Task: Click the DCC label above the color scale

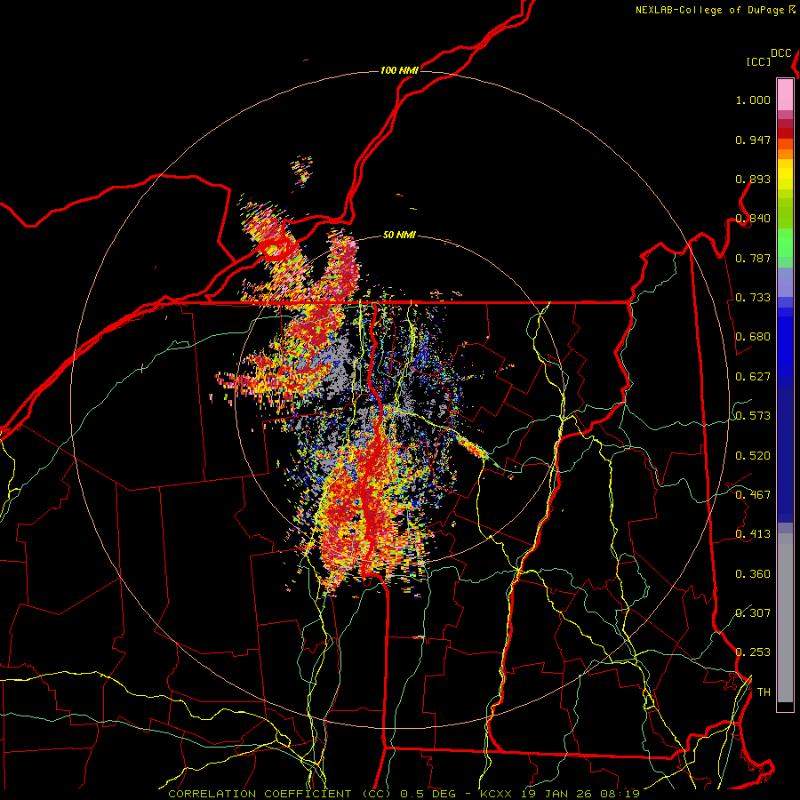Action: [x=781, y=53]
